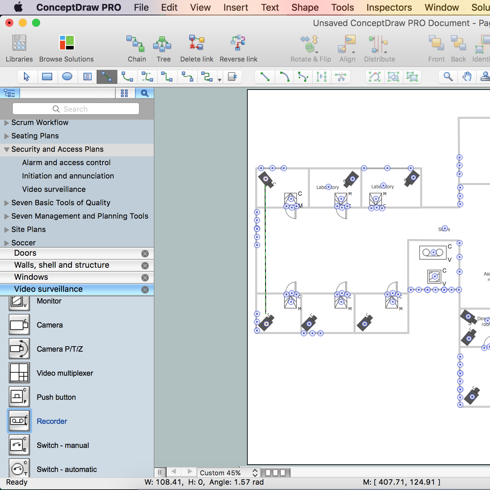Click the Browse Solutions icon
The image size is (490, 490).
(67, 43)
